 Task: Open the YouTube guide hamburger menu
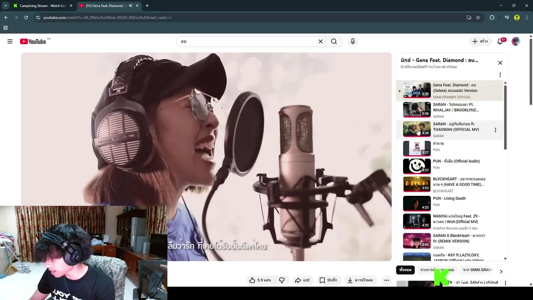point(10,41)
